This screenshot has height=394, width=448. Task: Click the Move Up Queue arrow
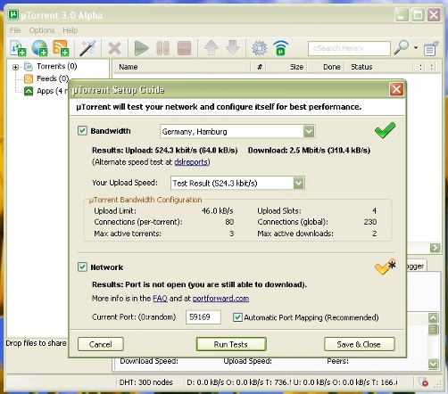[211, 48]
